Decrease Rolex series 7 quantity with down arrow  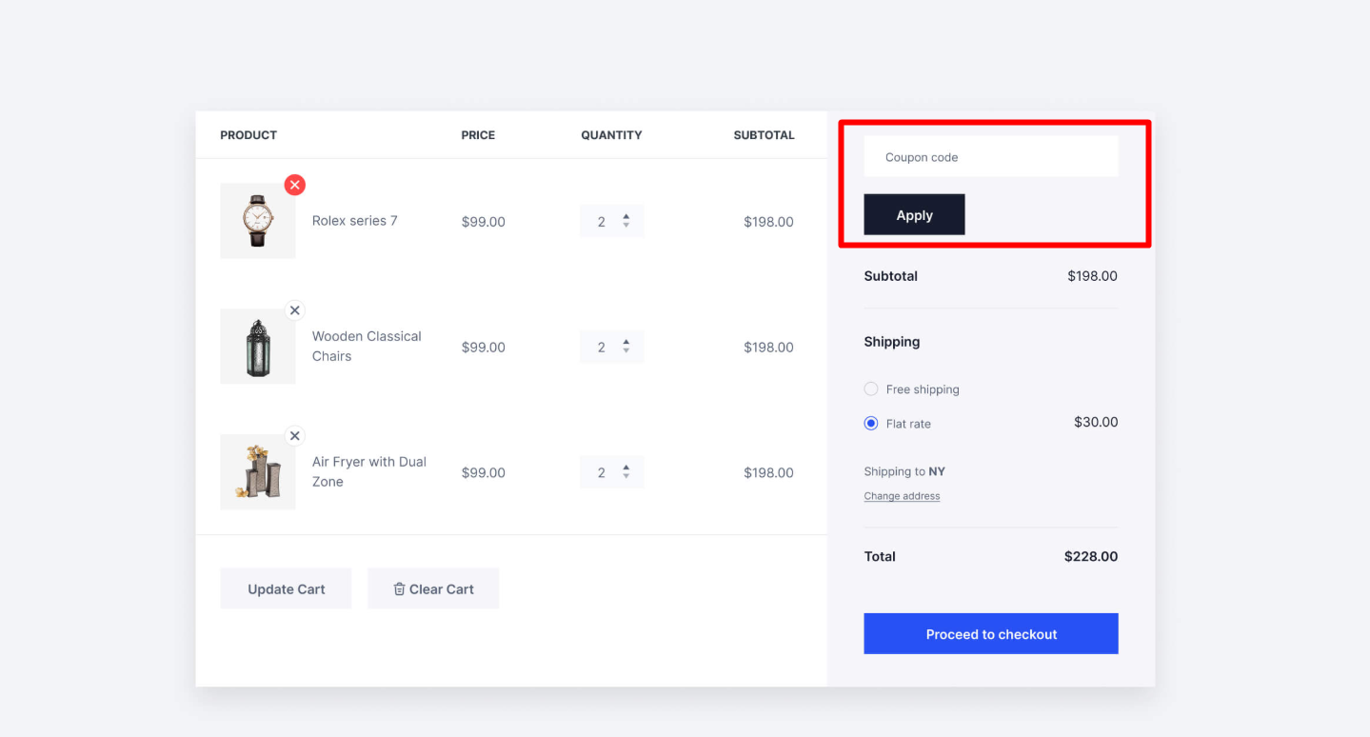pos(625,226)
